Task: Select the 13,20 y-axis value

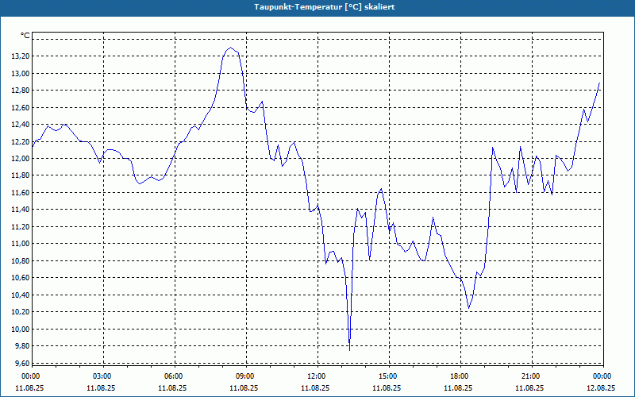Action: tap(21, 56)
